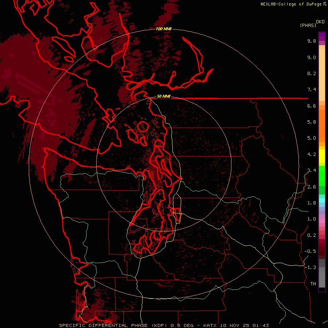This screenshot has height=328, width=328.
Task: Select the 9.0 scale value
Action: point(312,57)
